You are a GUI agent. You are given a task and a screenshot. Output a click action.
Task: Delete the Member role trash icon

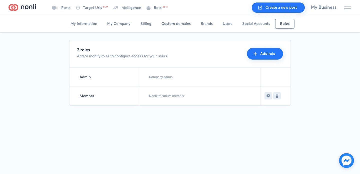[277, 96]
